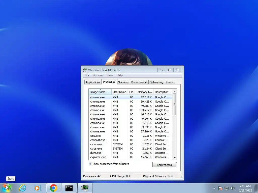
Task: Uncheck Show processes from all users
Action: click(x=90, y=164)
